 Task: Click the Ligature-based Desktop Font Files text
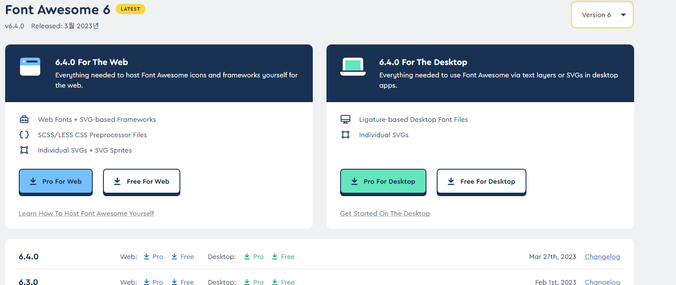pyautogui.click(x=414, y=120)
